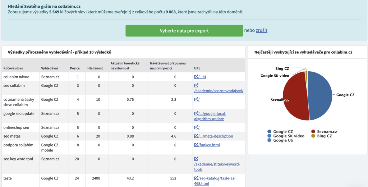This screenshot has height=187, width=368.
Task: Open the /funkce.html link
Action: [x=209, y=145]
